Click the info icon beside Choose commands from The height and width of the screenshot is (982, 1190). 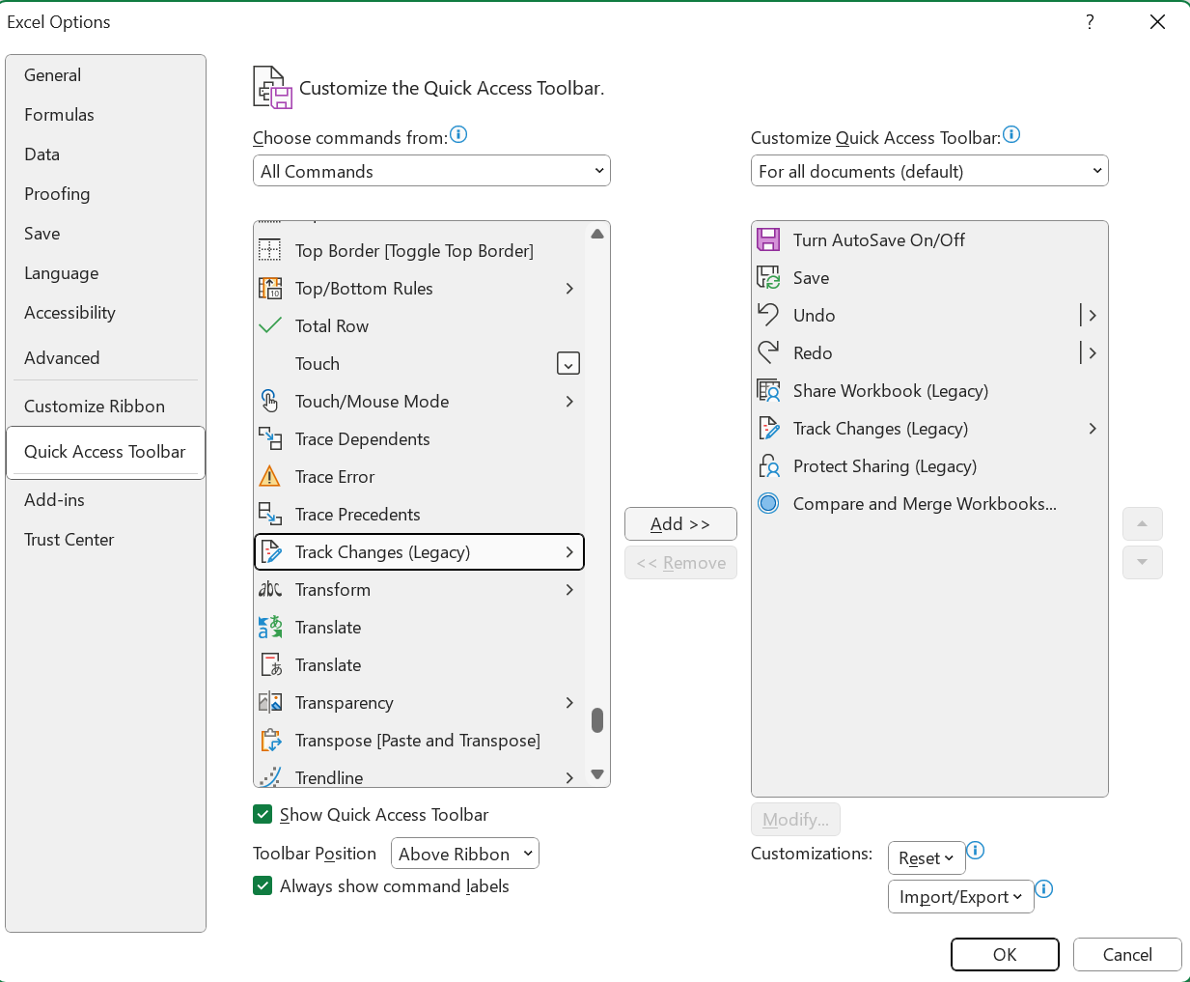pyautogui.click(x=459, y=135)
